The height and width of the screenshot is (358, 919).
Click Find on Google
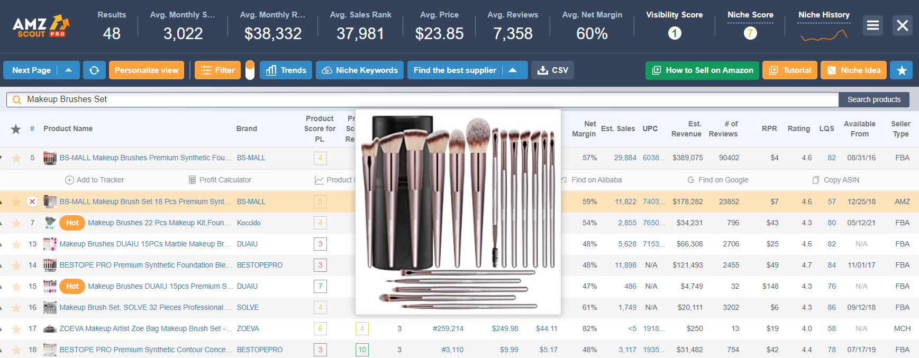(x=717, y=180)
